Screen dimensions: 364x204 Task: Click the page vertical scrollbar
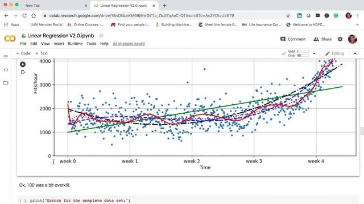[x=362, y=131]
